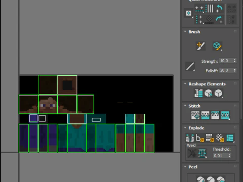Click the Linear Align vertical-lines icon
243x182 pixels.
tap(209, 9)
